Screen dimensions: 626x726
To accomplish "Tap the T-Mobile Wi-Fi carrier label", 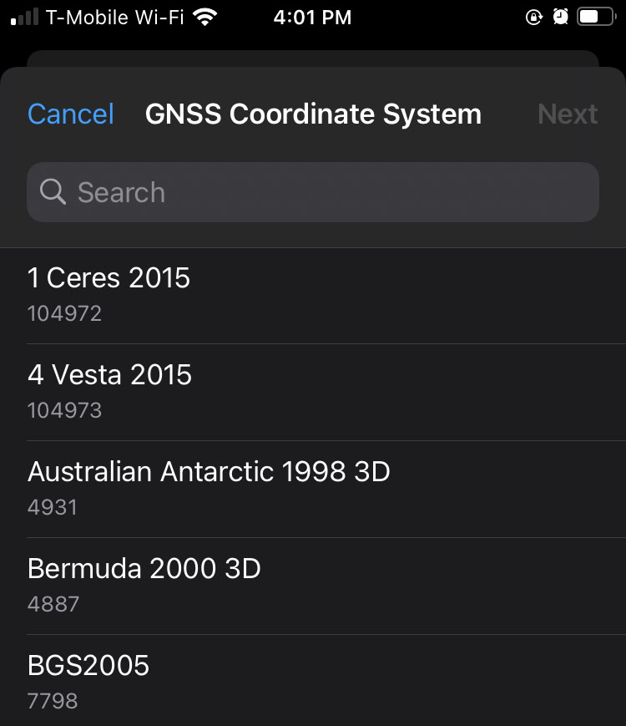I will pos(114,17).
